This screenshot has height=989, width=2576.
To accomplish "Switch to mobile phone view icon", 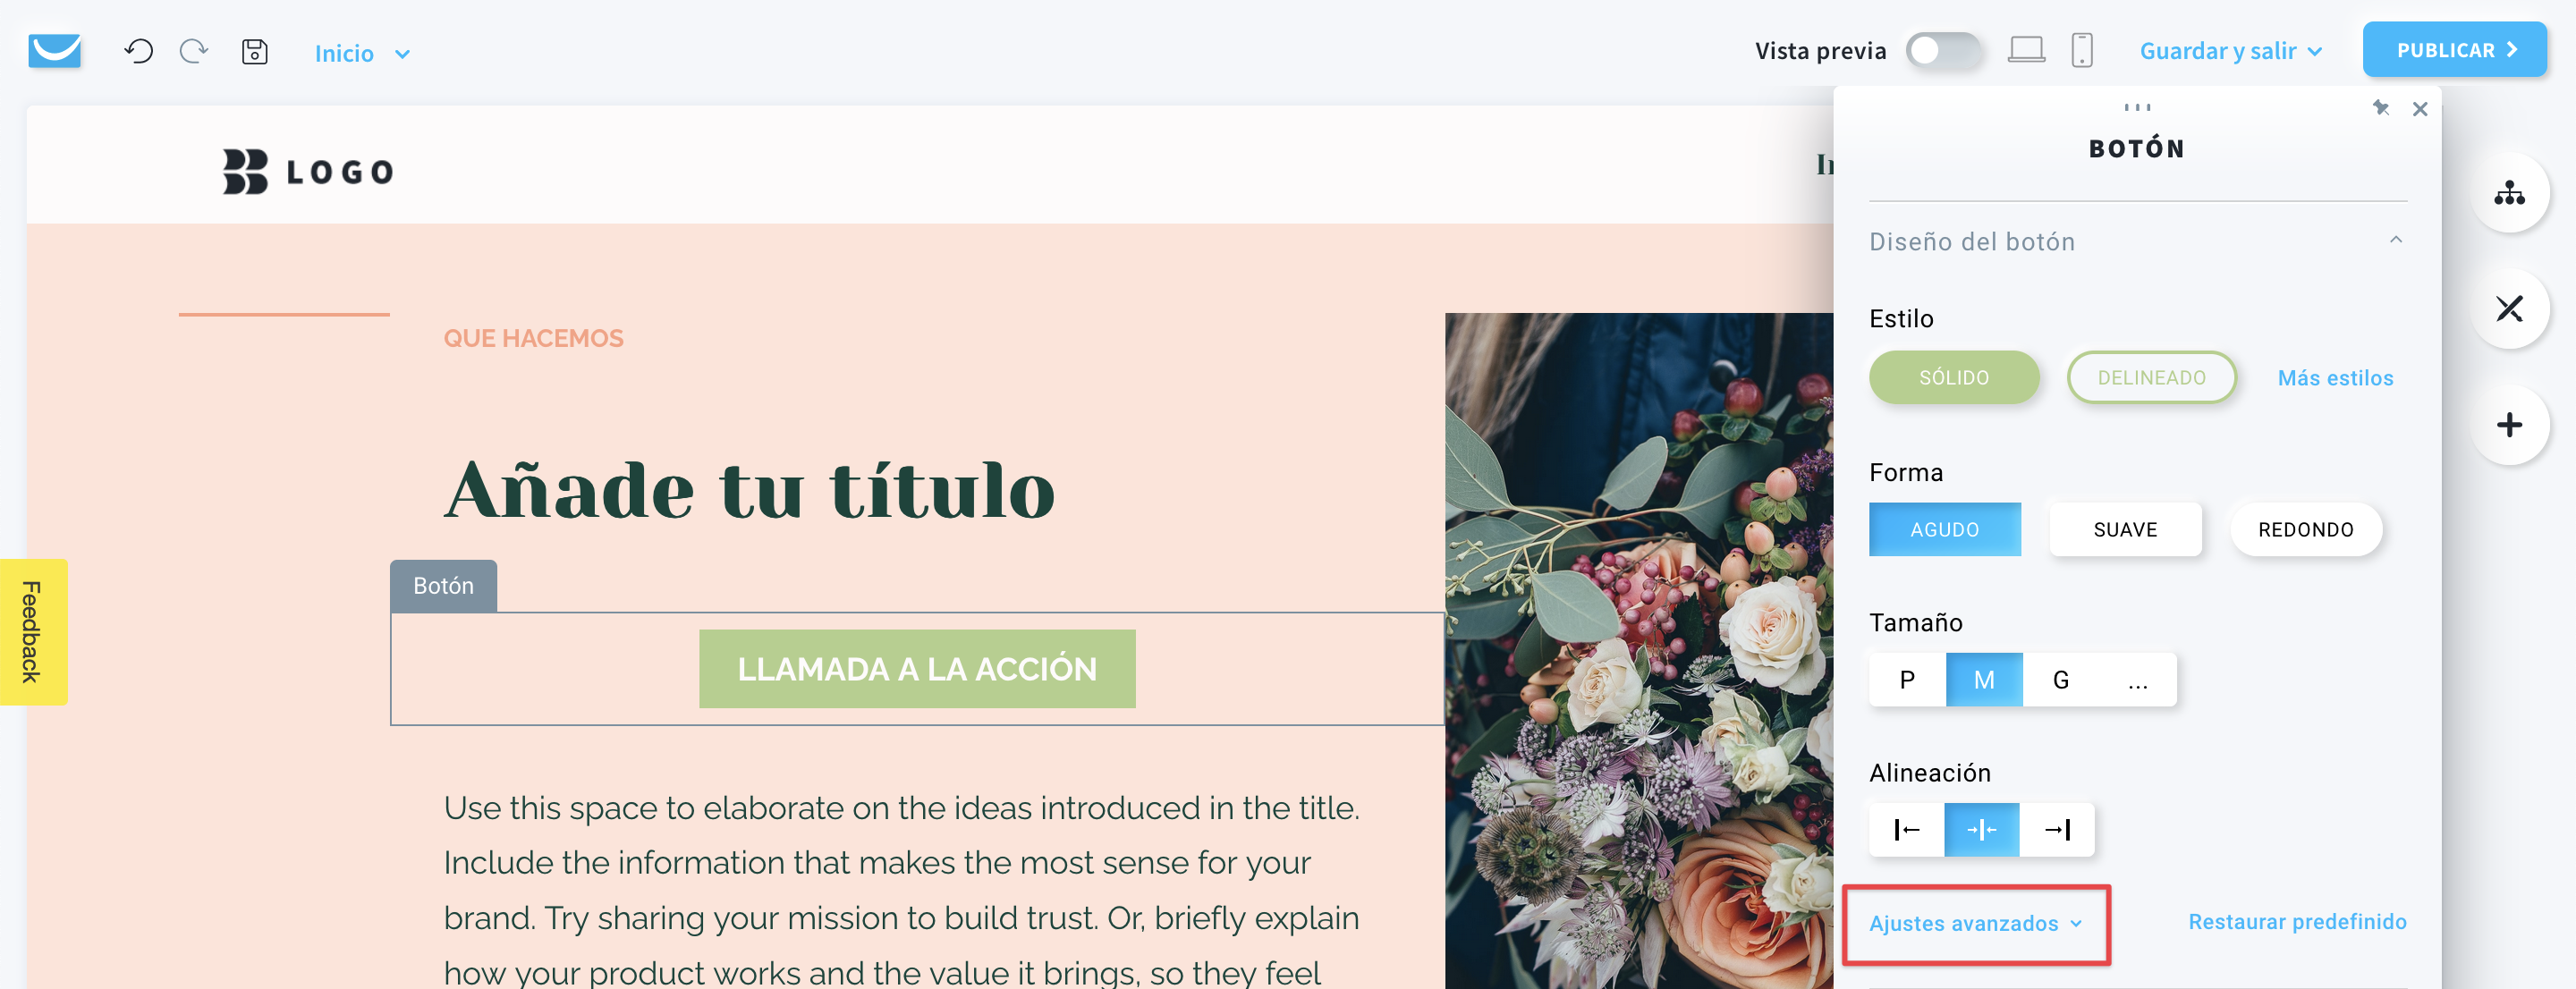I will [x=2082, y=50].
